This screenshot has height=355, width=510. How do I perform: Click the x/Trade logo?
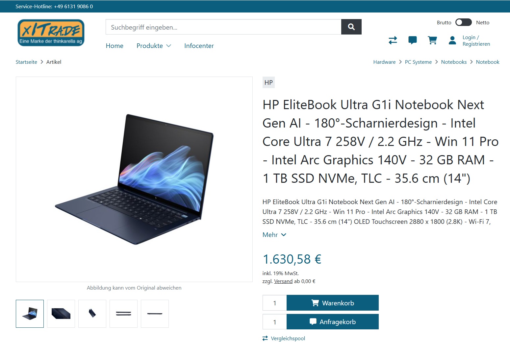pyautogui.click(x=51, y=33)
